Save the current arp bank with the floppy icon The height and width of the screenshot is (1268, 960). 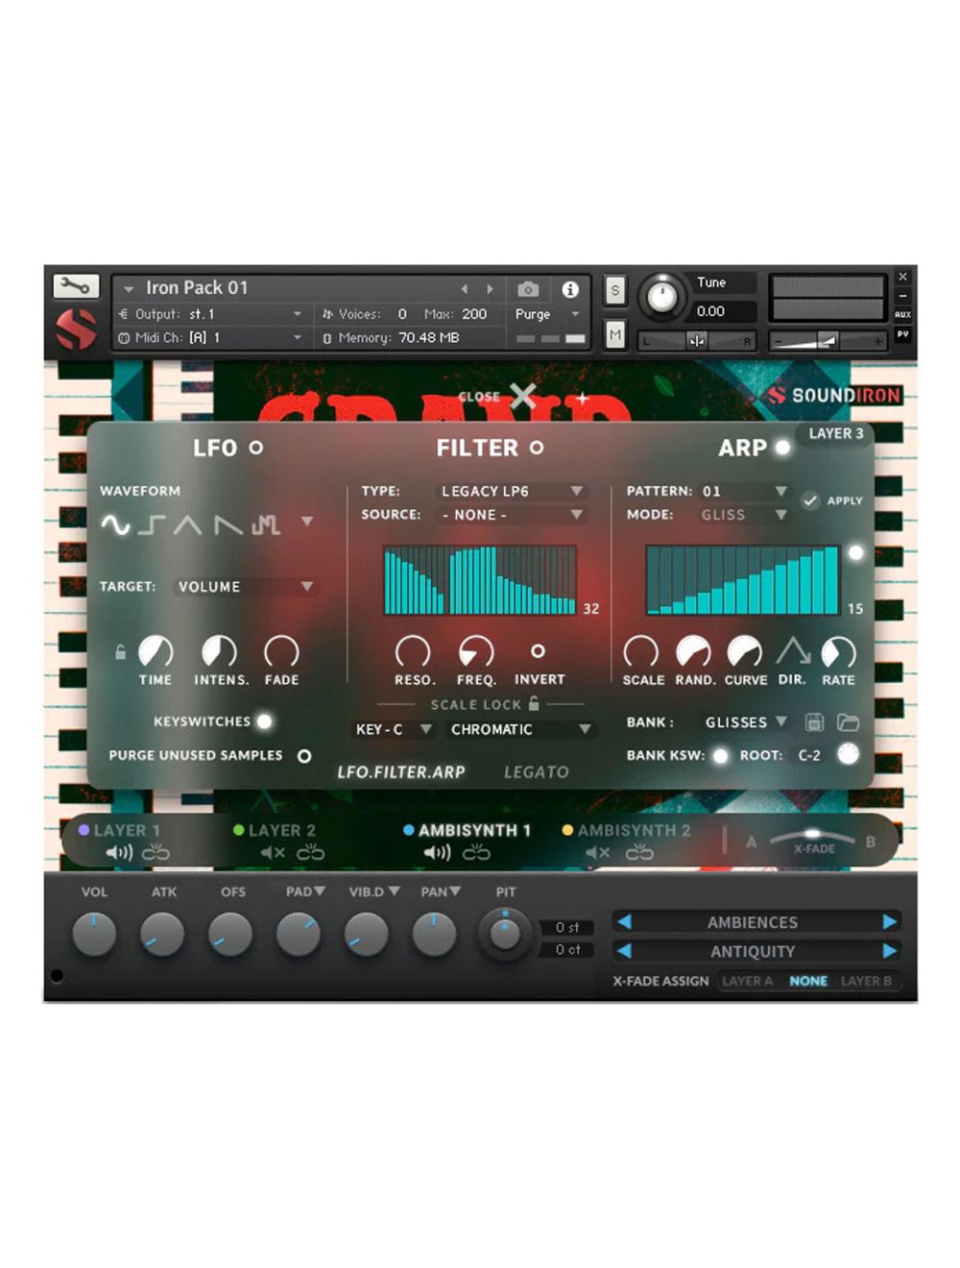tap(815, 722)
